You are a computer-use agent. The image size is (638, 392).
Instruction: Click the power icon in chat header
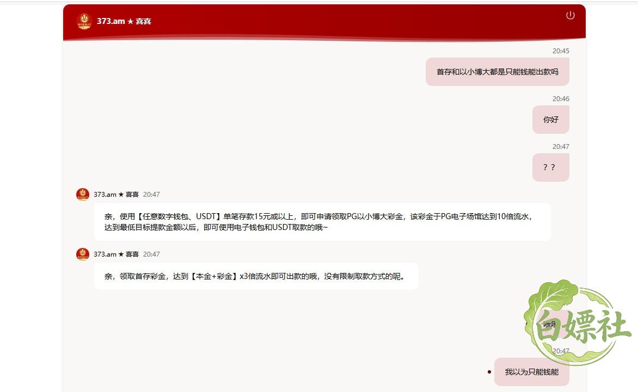pos(570,15)
